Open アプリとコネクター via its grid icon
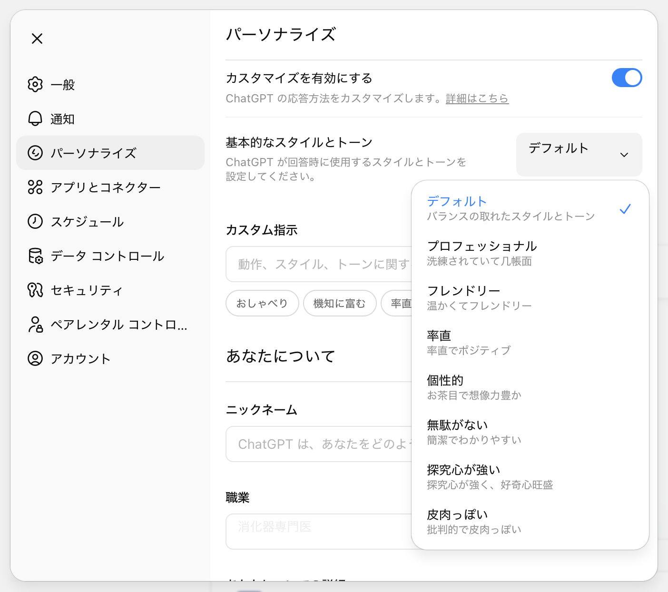668x592 pixels. click(35, 187)
